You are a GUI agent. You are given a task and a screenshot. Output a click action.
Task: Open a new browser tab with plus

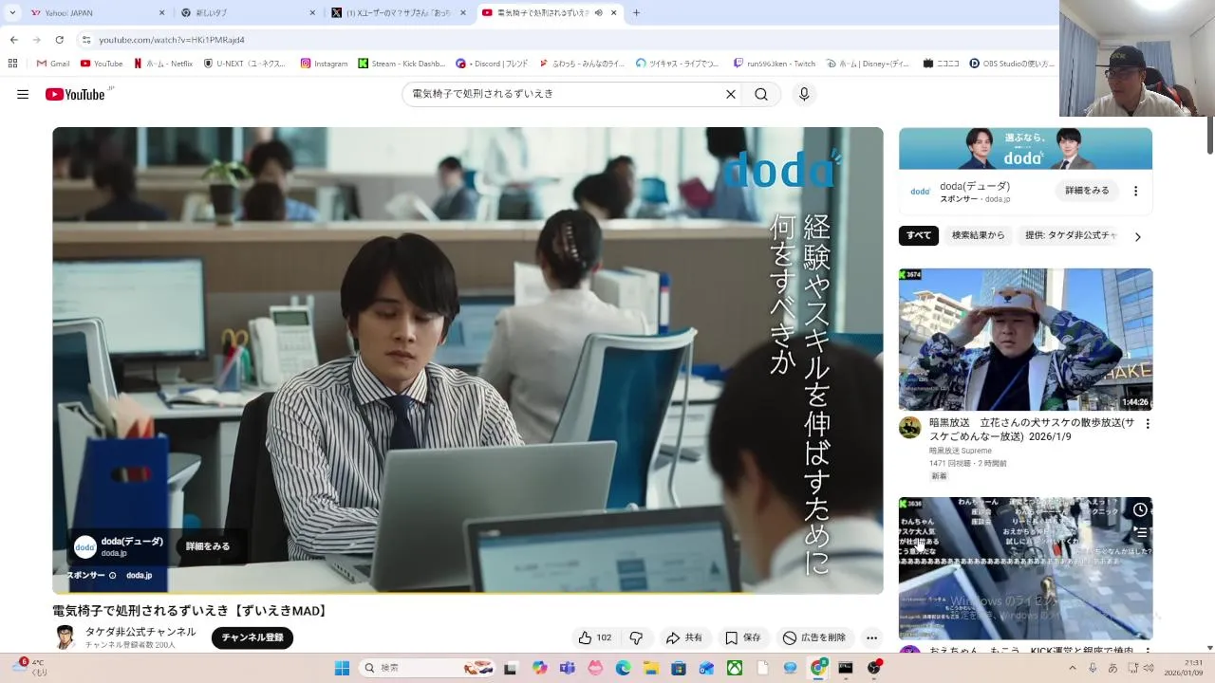tap(636, 13)
